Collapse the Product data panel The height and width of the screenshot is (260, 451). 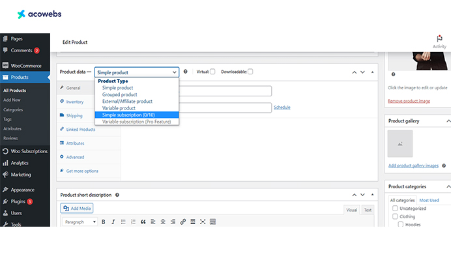373,72
